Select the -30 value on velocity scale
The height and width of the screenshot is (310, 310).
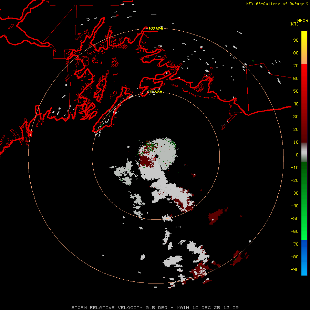click(294, 193)
